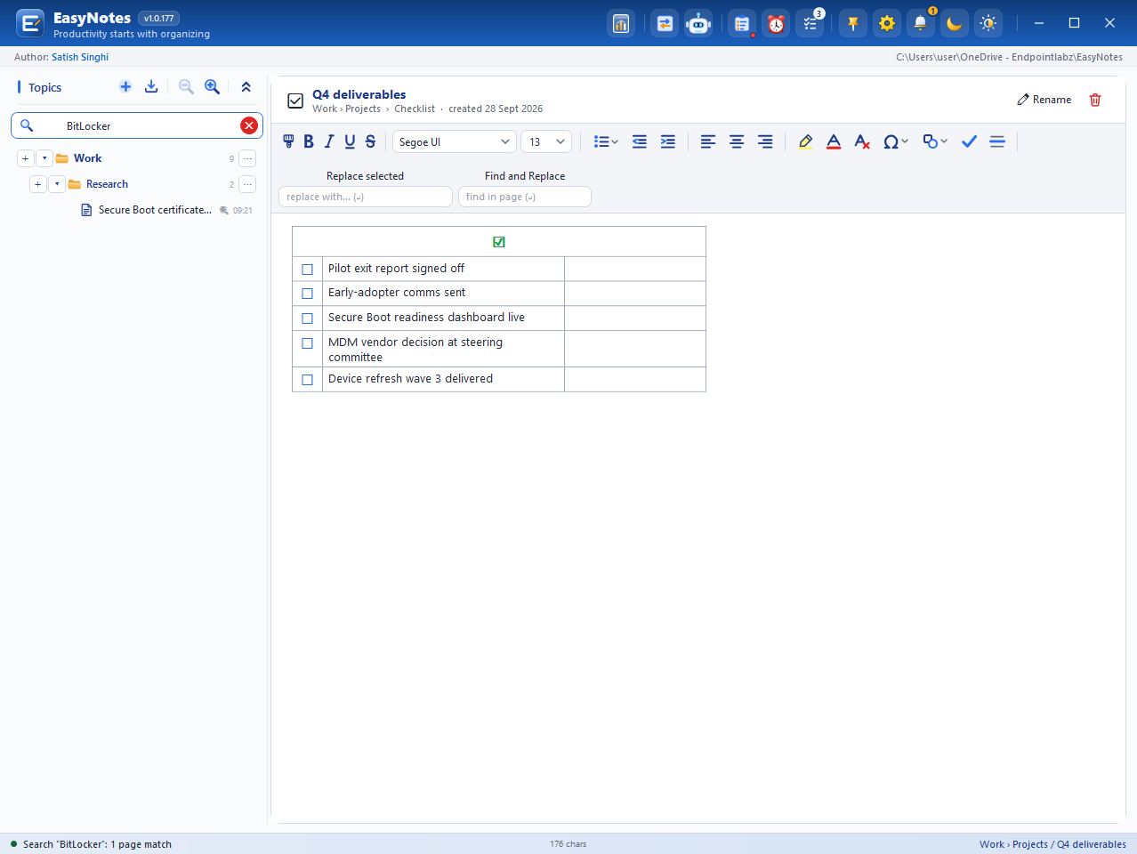Toggle bold formatting

tap(309, 141)
